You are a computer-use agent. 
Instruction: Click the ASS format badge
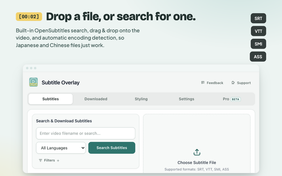pos(258,57)
